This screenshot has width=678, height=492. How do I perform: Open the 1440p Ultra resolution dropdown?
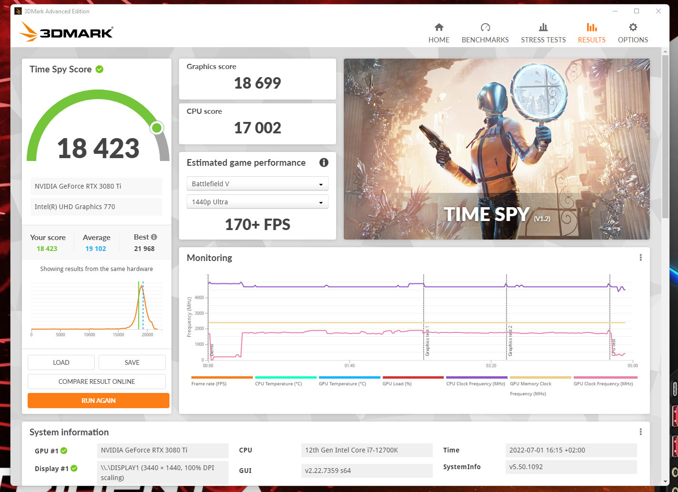(x=258, y=202)
